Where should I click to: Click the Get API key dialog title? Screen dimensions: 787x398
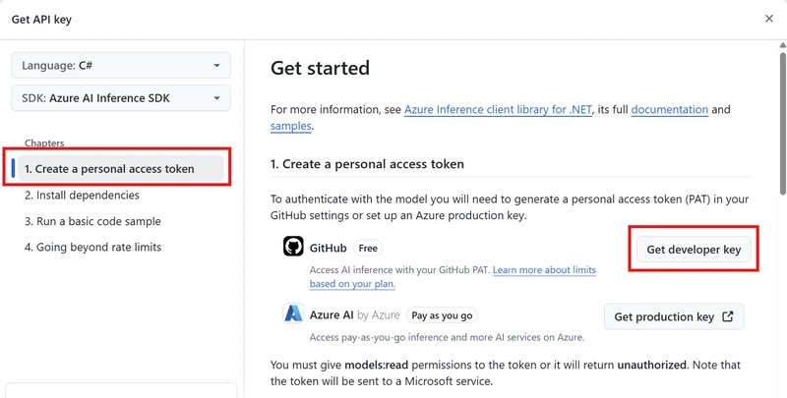click(x=41, y=20)
